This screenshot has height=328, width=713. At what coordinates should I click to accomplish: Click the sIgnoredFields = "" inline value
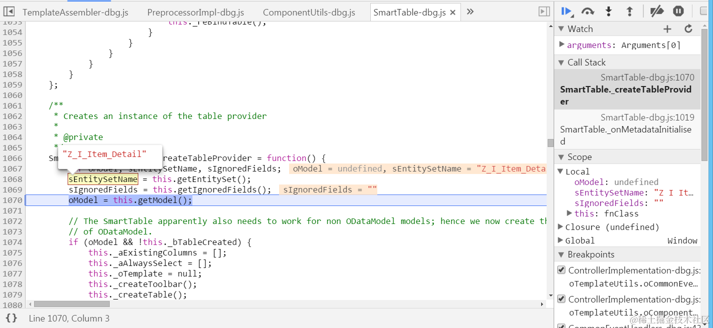[328, 189]
